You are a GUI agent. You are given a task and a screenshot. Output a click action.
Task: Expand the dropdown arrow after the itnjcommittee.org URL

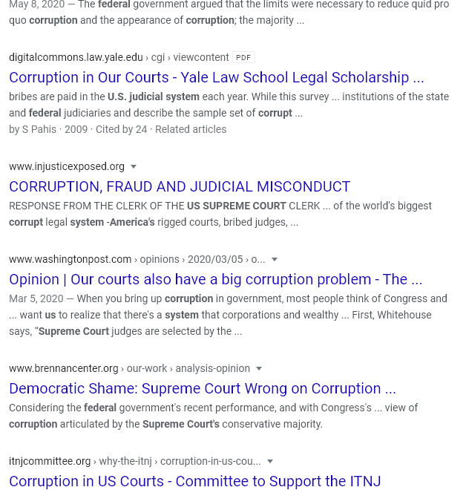(270, 462)
